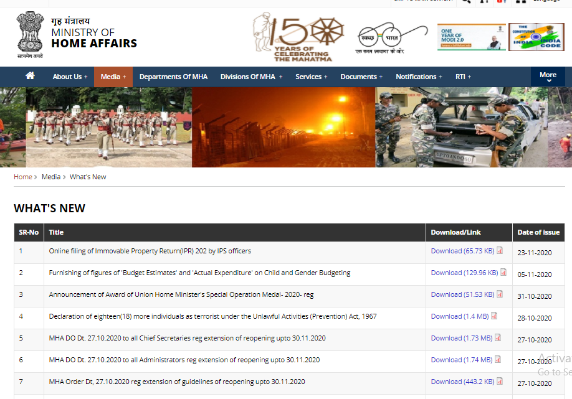
Task: Expand the Notifications menu
Action: pos(419,77)
